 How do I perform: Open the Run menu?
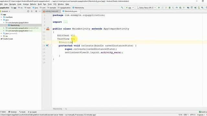(45, 4)
